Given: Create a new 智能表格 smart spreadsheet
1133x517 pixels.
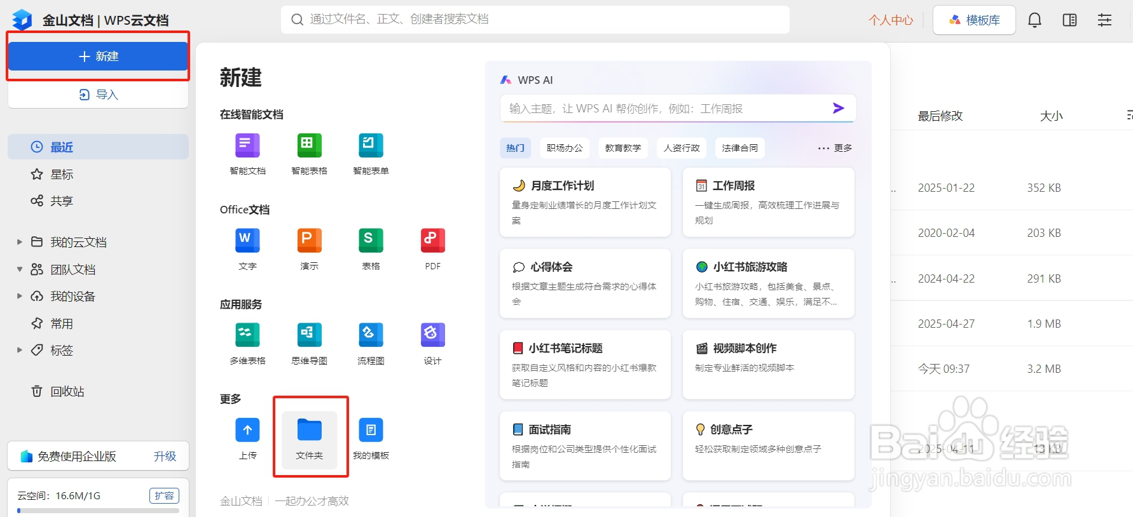Looking at the screenshot, I should 309,154.
